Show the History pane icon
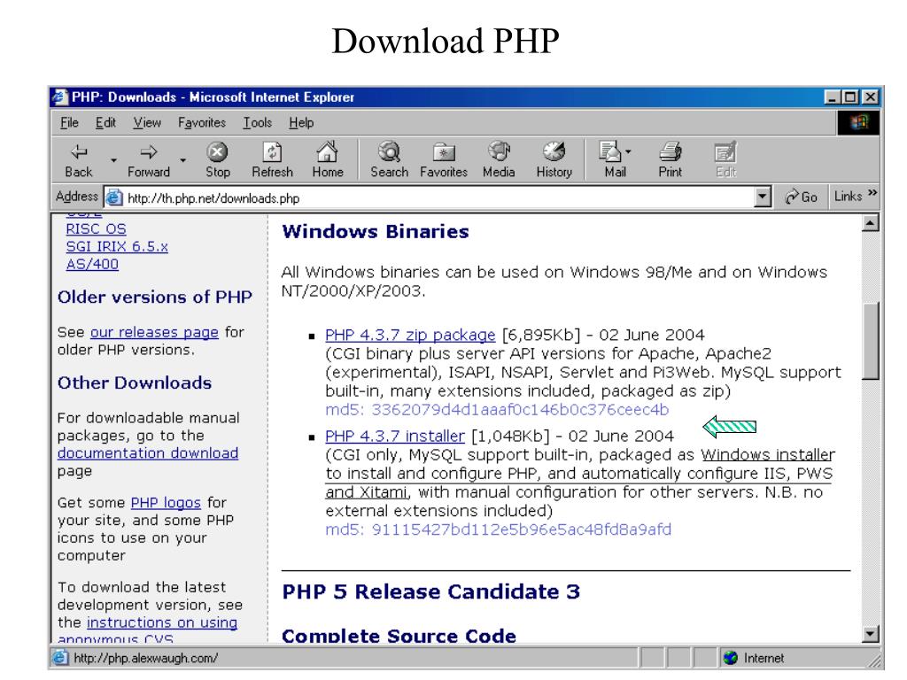 pyautogui.click(x=554, y=152)
